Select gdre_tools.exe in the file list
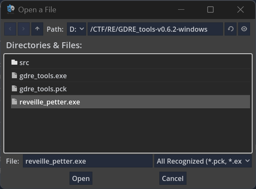Screen dimensions: 256x189 pos(43,76)
